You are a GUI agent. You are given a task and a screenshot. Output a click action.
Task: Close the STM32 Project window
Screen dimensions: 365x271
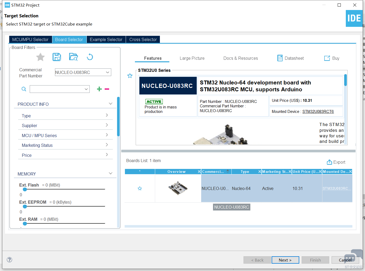(x=355, y=5)
